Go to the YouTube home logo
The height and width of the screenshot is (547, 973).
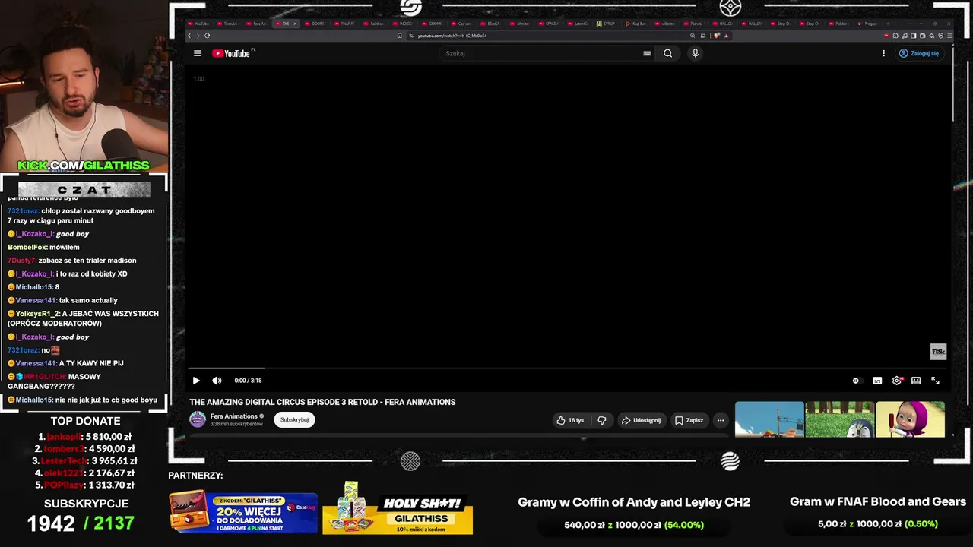[x=232, y=53]
